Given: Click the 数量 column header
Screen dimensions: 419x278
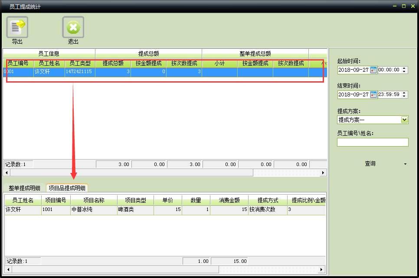Looking at the screenshot, I should [x=196, y=200].
